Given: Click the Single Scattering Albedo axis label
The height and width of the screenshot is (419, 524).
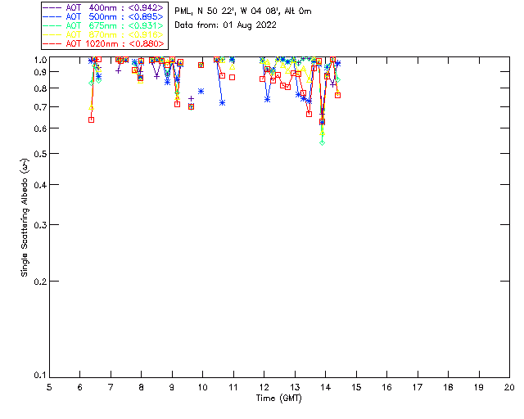Looking at the screenshot, I should coord(25,218).
